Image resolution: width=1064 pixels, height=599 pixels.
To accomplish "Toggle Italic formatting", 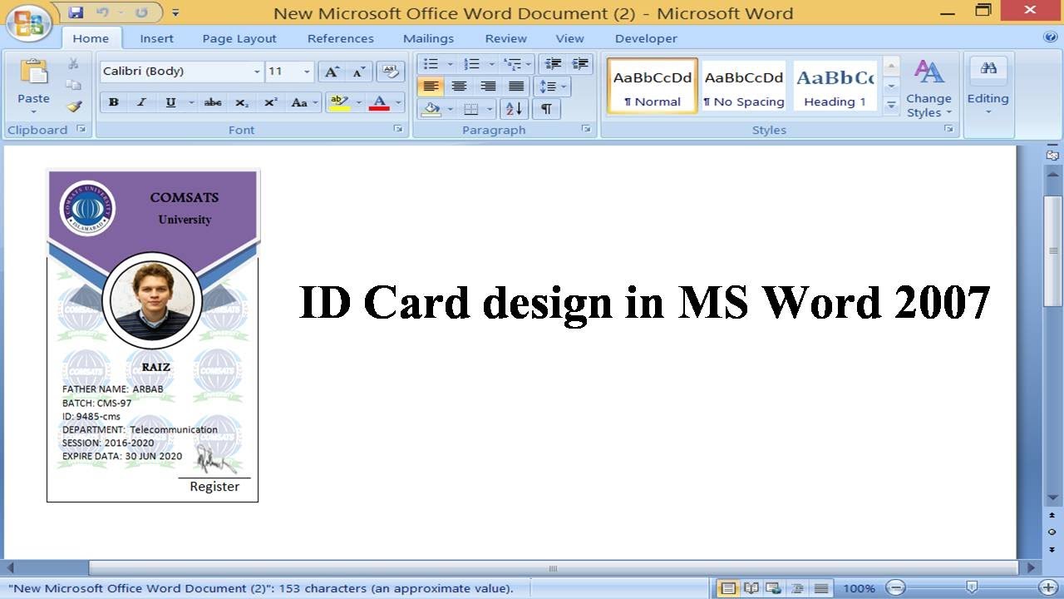I will tap(141, 102).
